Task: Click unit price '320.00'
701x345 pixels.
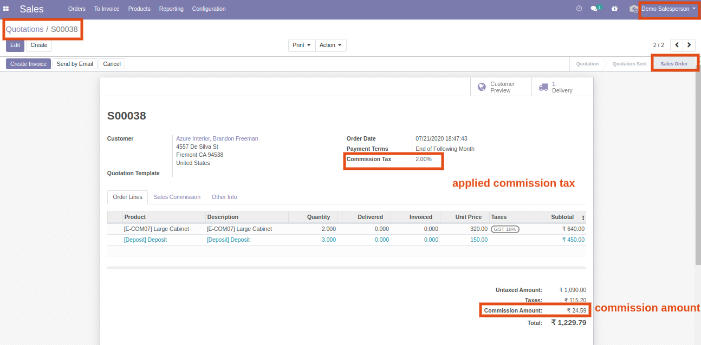Action: 479,229
